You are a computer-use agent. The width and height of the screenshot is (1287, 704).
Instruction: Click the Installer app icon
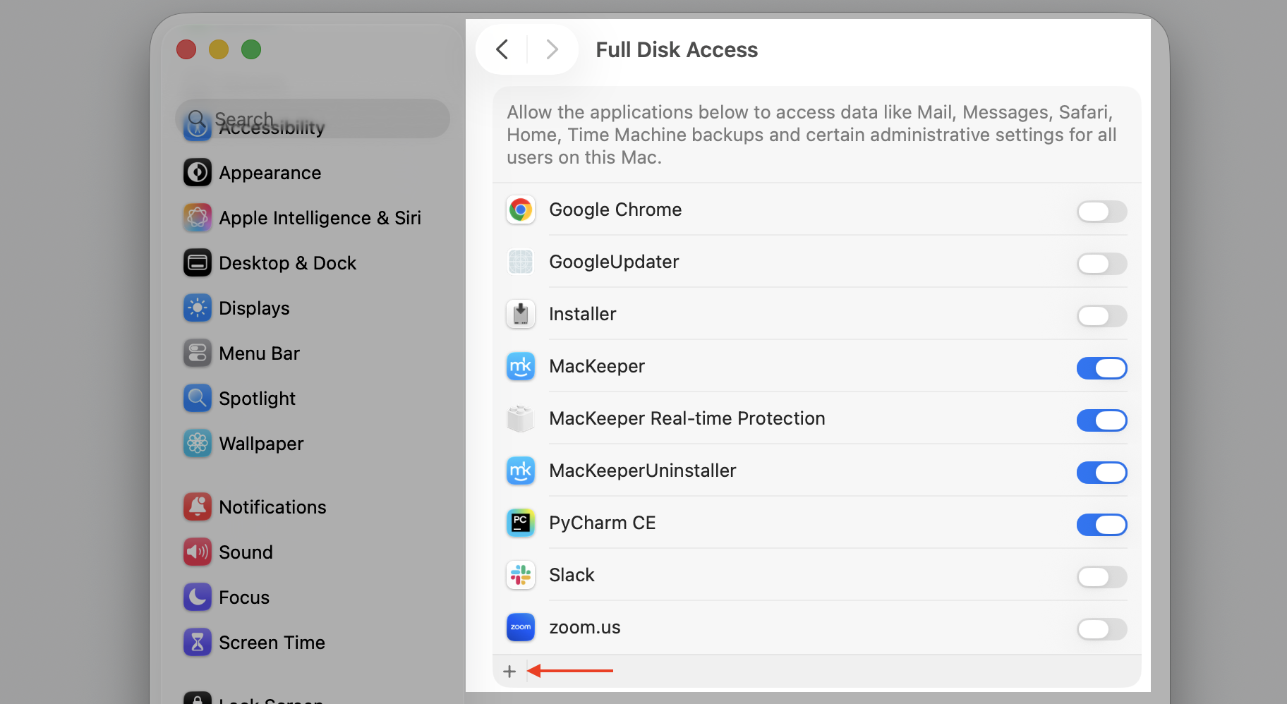tap(521, 314)
